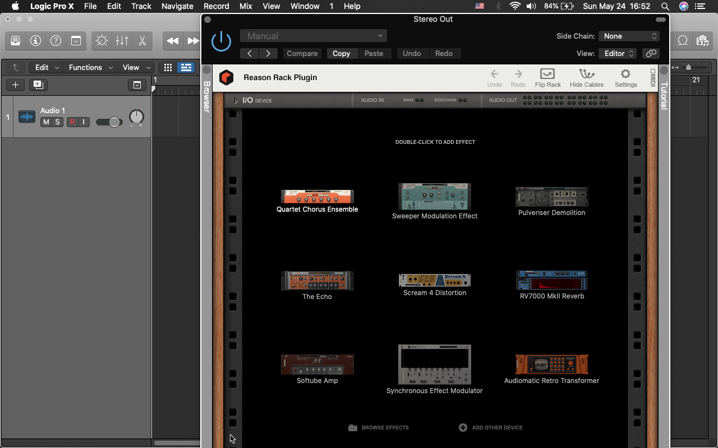Open Logic Toolbar toggle icon
The image size is (718, 448).
tap(76, 41)
